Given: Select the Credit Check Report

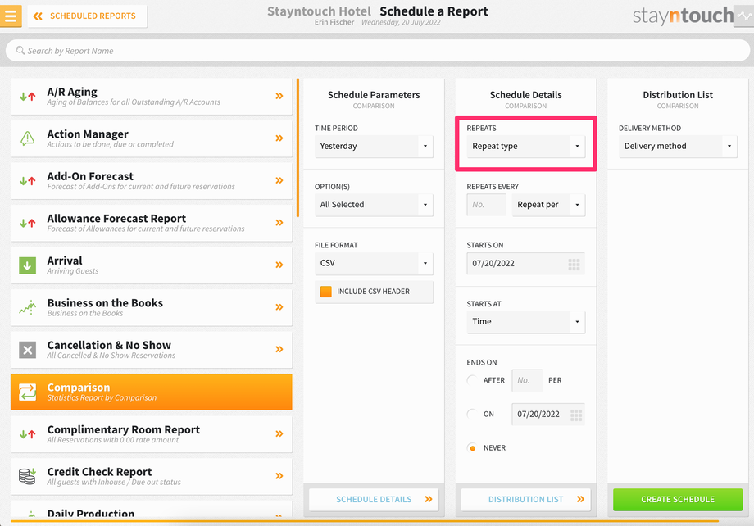Looking at the screenshot, I should click(151, 476).
